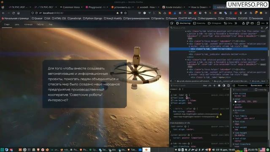This screenshot has width=270, height=152.
Task: Open the Python Django bookmarks folder
Action: point(92,18)
